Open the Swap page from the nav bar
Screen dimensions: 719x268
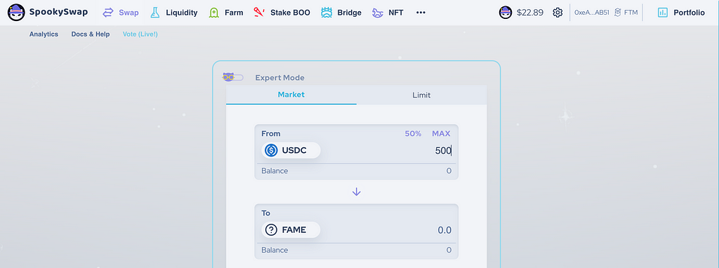121,13
